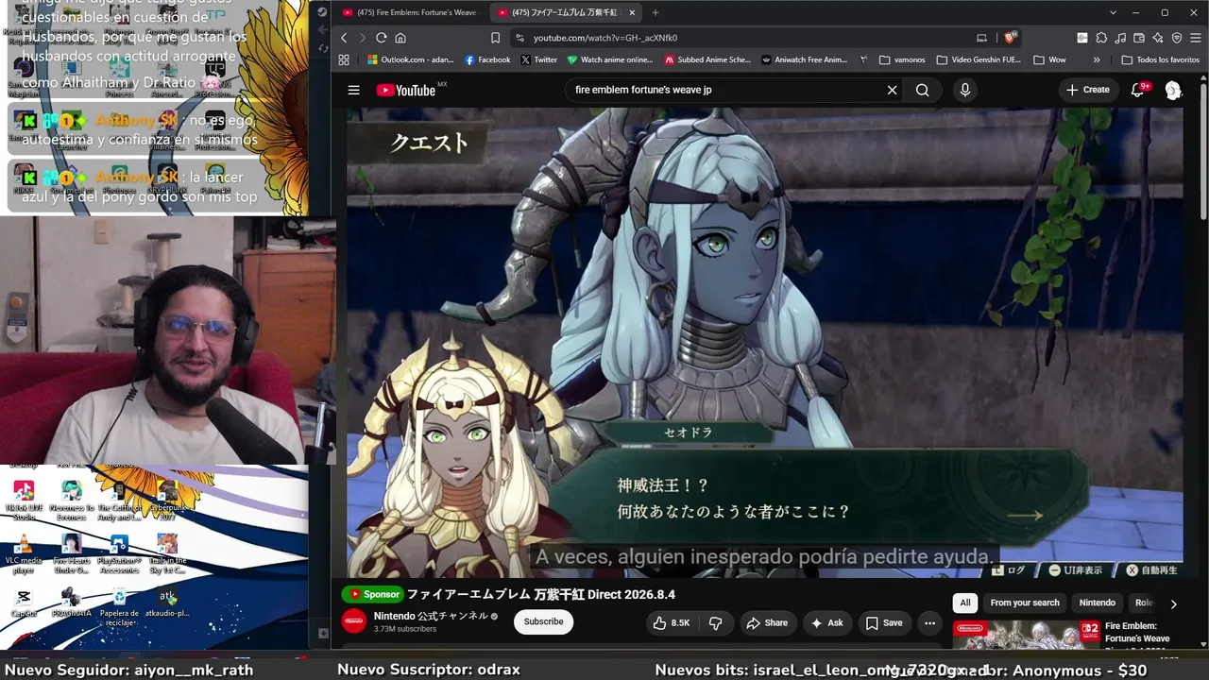Open the browser media control music icon
Screen dimensions: 1209x680
(x=1120, y=38)
